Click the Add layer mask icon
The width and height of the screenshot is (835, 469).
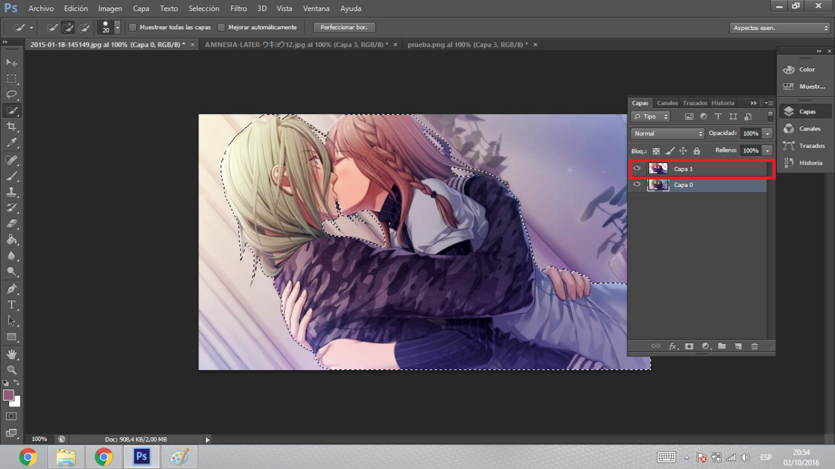pyautogui.click(x=690, y=347)
